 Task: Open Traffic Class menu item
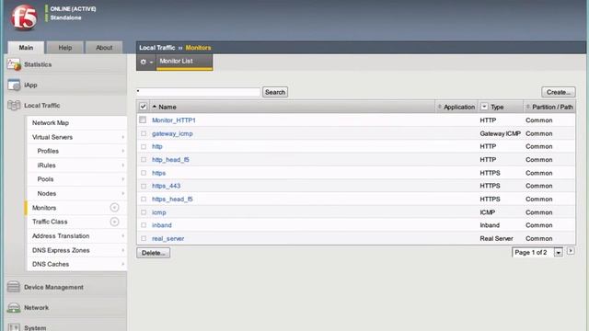tap(50, 222)
